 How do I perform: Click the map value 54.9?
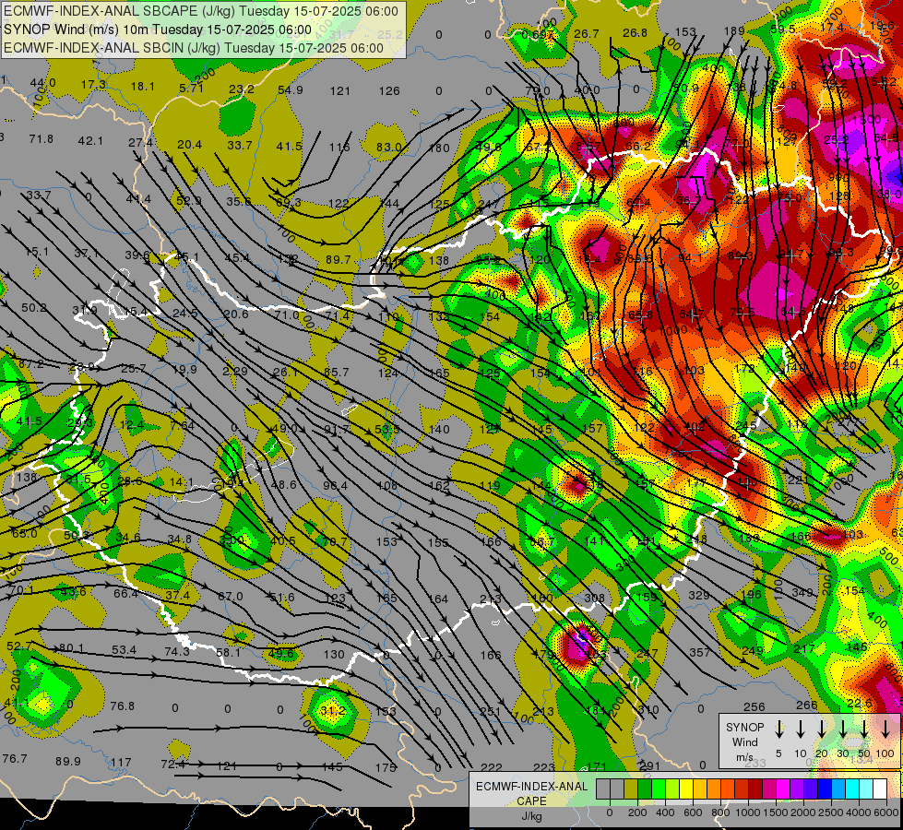click(x=291, y=89)
